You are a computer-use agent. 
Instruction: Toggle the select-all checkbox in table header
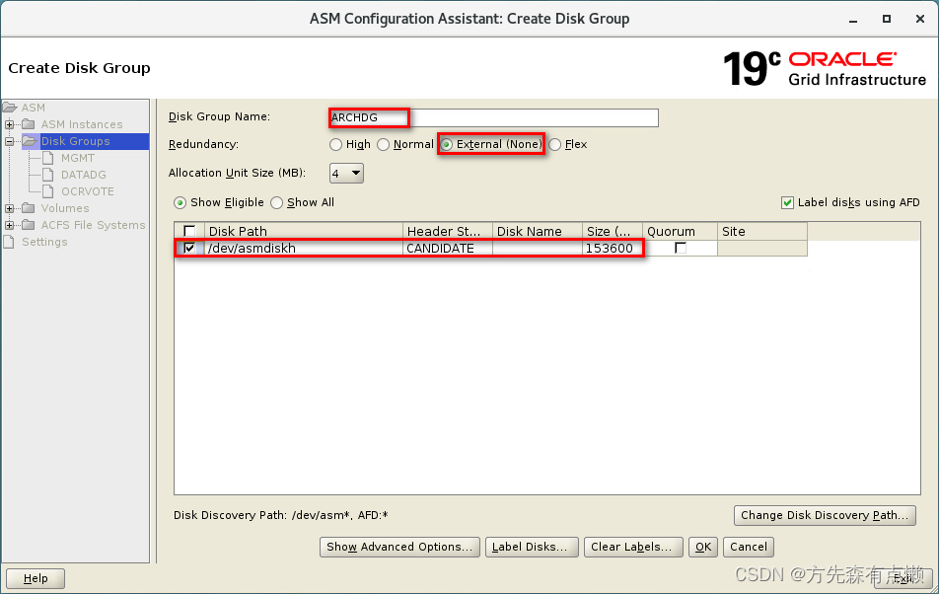pos(189,231)
